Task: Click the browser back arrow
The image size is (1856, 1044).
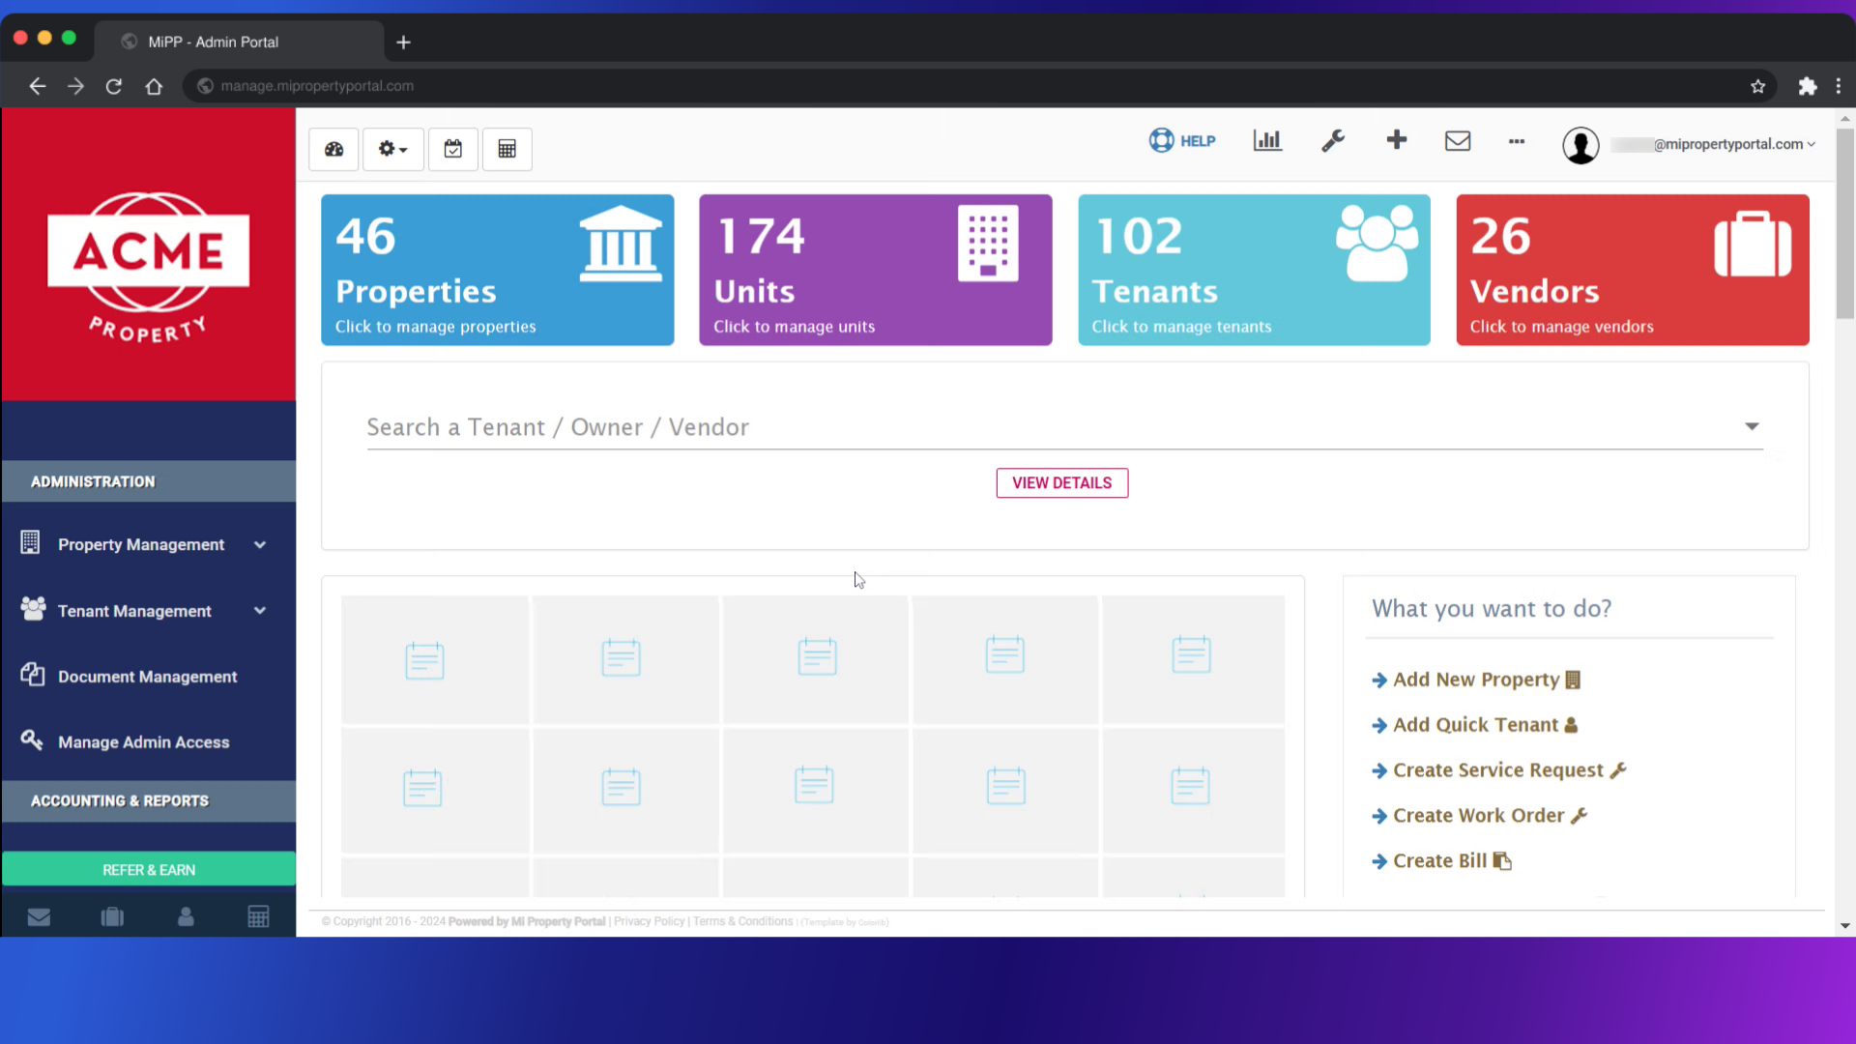Action: (x=37, y=86)
